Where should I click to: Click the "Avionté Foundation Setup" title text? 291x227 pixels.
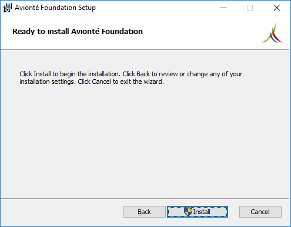[55, 8]
